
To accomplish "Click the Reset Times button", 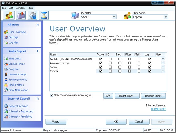I will (127, 96).
